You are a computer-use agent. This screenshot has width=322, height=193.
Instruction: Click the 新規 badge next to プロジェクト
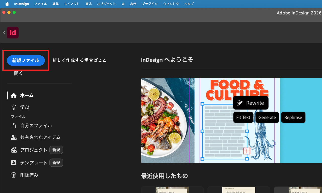pyautogui.click(x=56, y=150)
